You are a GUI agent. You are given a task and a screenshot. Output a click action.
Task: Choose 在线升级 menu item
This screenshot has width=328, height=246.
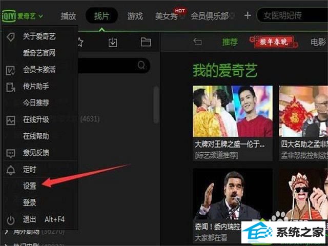[36, 119]
